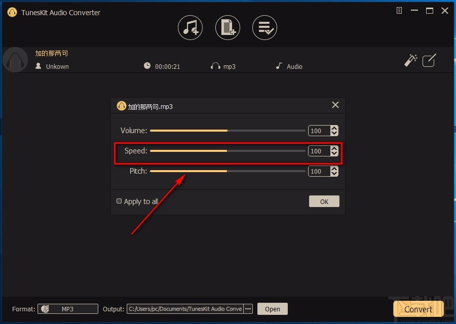Click the Audio type label
456x324 pixels.
(x=294, y=66)
